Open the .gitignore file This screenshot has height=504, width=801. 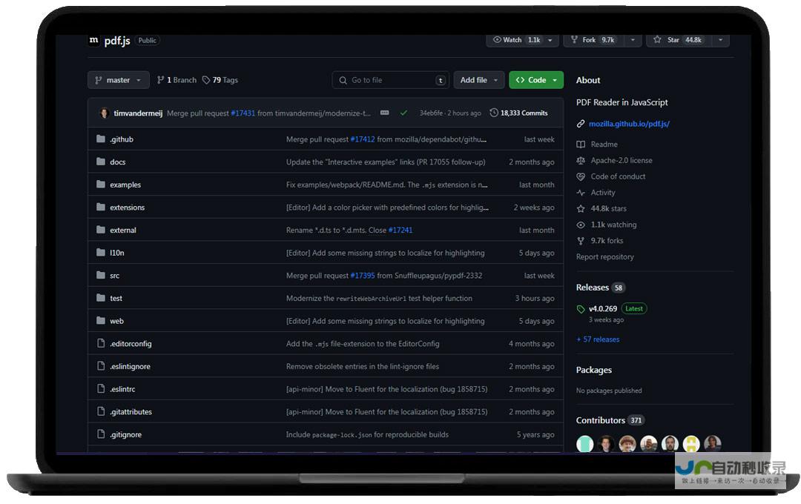[x=125, y=434]
